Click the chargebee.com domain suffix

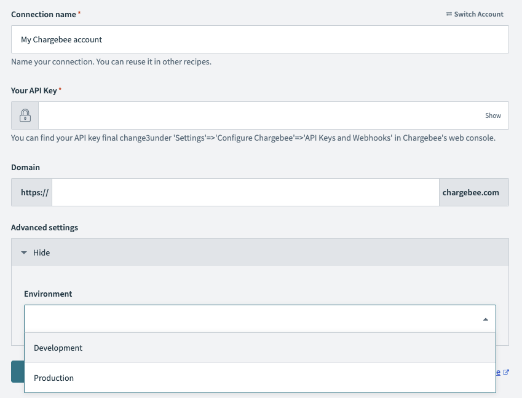[470, 192]
